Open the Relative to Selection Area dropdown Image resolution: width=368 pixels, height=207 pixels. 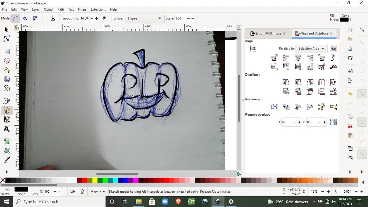point(311,49)
